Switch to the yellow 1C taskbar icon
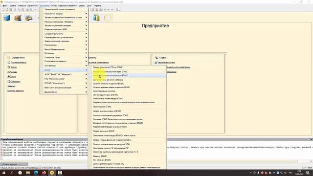 (52, 173)
